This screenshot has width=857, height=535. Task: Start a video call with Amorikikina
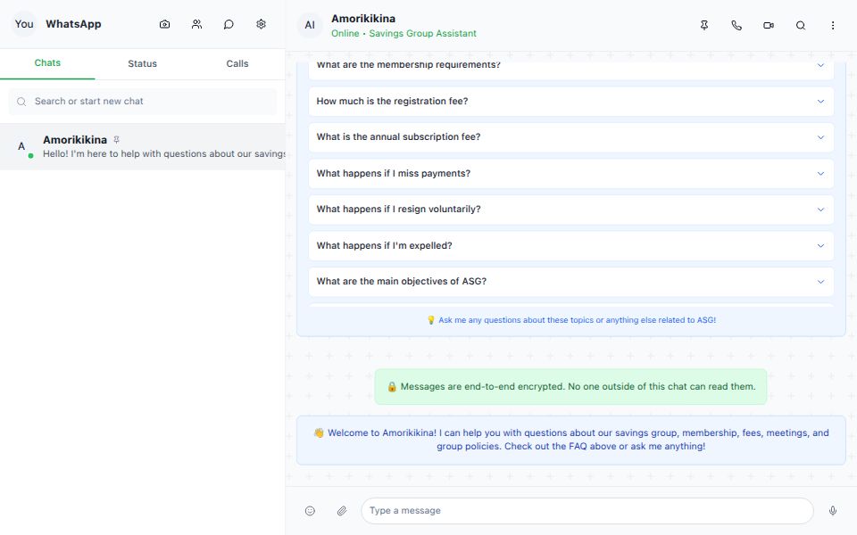pyautogui.click(x=769, y=25)
